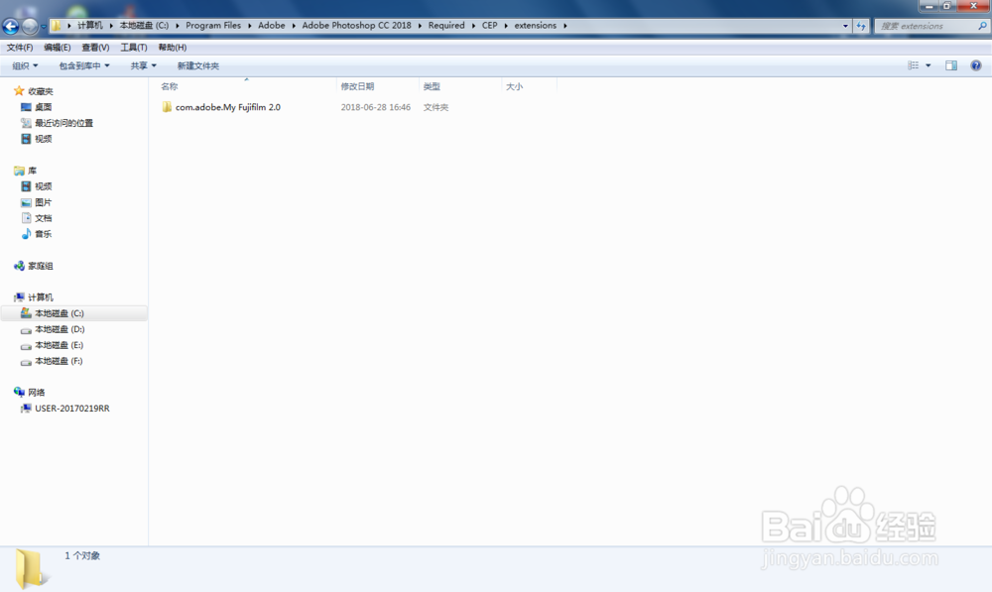Image resolution: width=992 pixels, height=592 pixels.
Task: Open 音乐 library
Action: pos(43,233)
